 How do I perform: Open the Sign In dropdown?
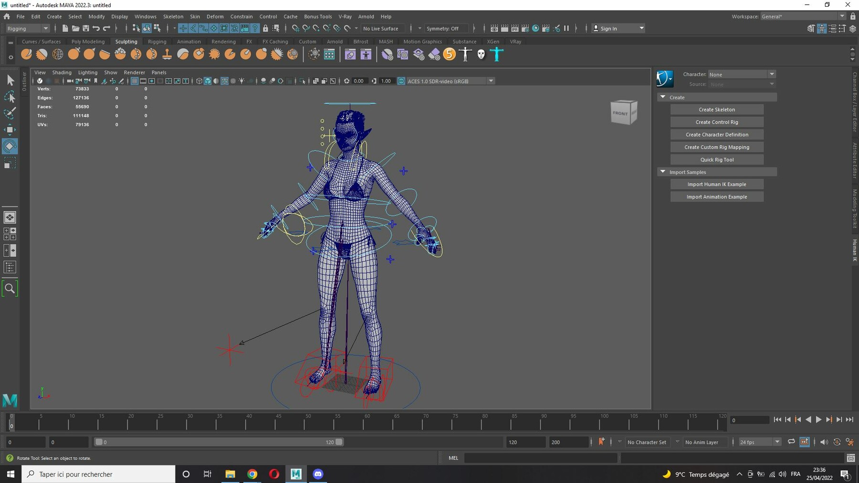[618, 29]
